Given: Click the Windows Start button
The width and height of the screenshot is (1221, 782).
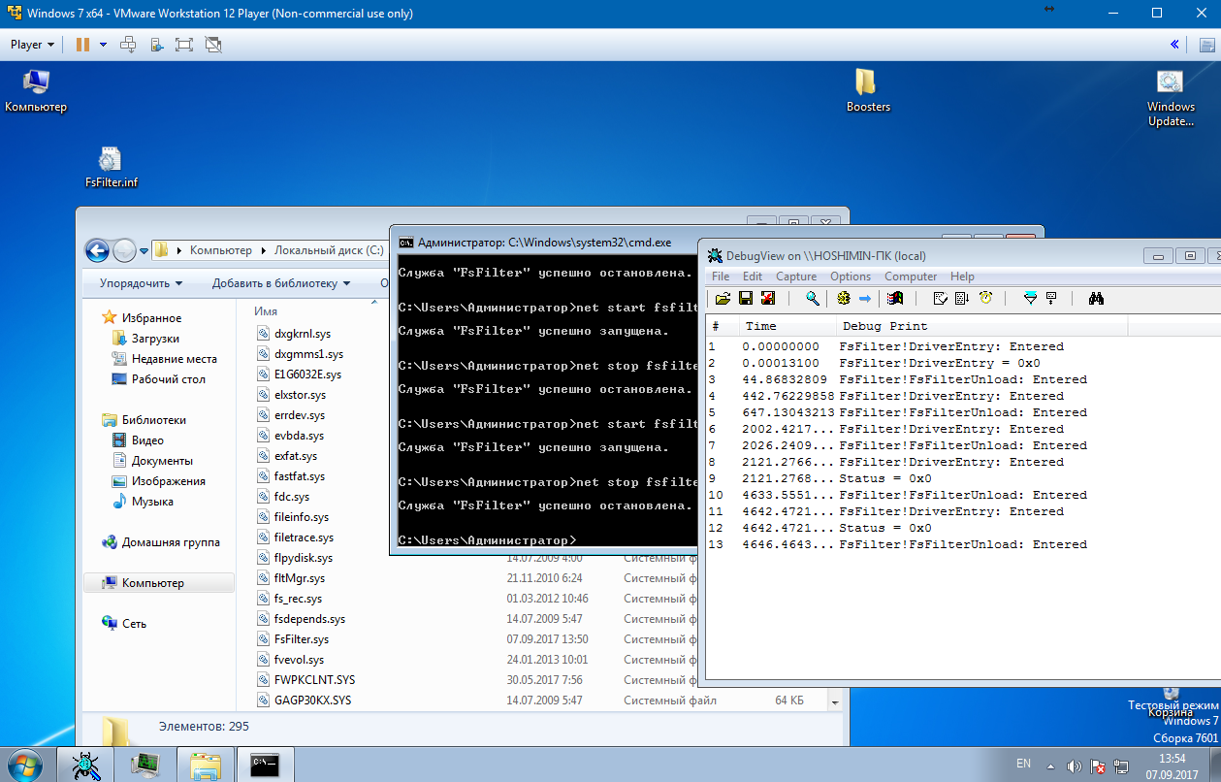Looking at the screenshot, I should click(x=26, y=765).
